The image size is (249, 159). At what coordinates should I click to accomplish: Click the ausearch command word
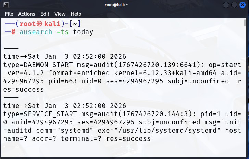click(36, 32)
